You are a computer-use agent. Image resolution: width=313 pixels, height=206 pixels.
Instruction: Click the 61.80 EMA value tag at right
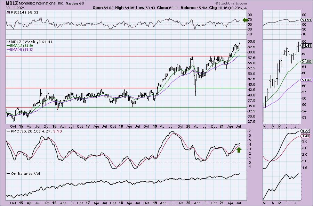coord(306,62)
